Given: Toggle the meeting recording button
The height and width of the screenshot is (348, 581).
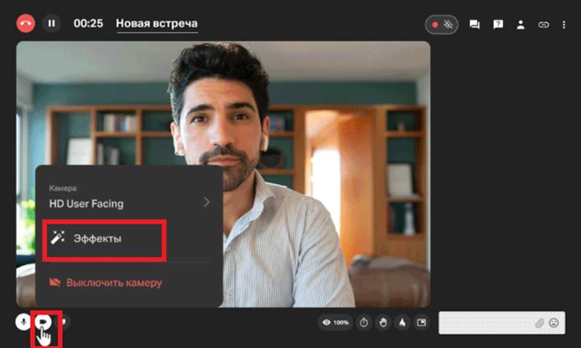Looking at the screenshot, I should tap(441, 24).
